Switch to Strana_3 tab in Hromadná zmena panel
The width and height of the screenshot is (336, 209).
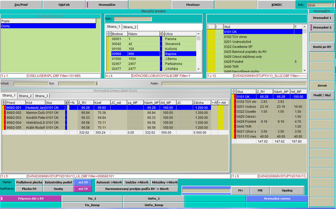click(42, 96)
